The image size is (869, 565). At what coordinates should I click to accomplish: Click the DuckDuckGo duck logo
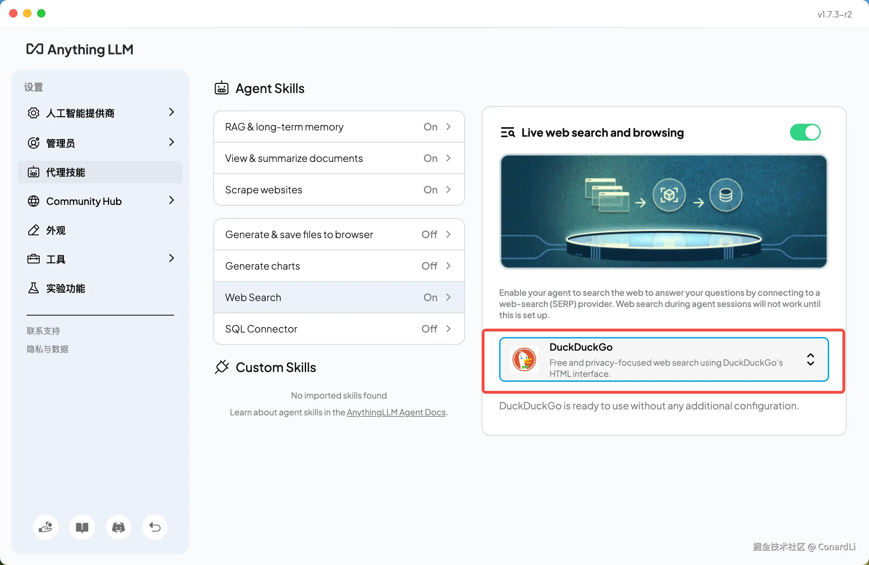tap(524, 359)
